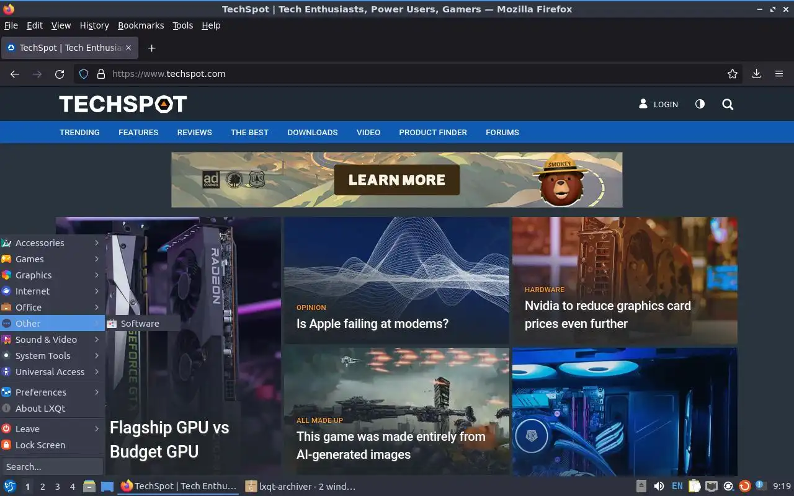The image size is (794, 496).
Task: Open the volume tray icon
Action: (x=659, y=486)
